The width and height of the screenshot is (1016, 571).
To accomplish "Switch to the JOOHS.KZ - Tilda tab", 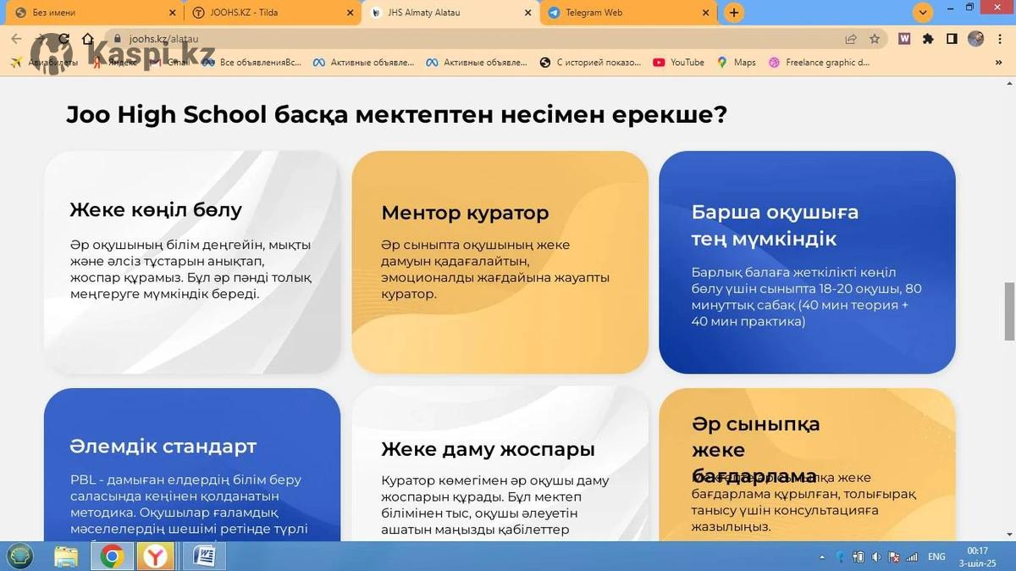I will click(273, 13).
